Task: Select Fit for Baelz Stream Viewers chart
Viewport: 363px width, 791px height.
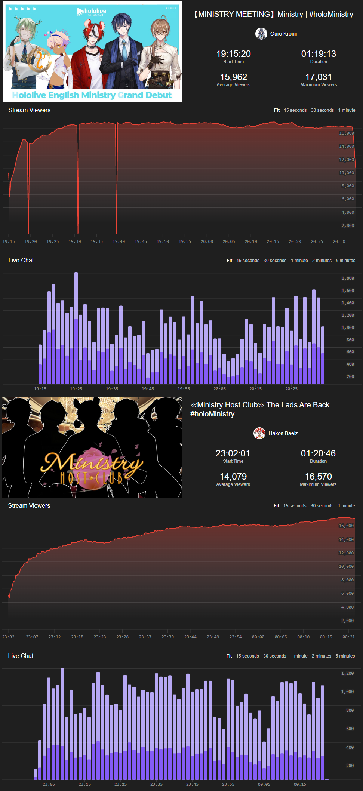Action: tap(276, 506)
